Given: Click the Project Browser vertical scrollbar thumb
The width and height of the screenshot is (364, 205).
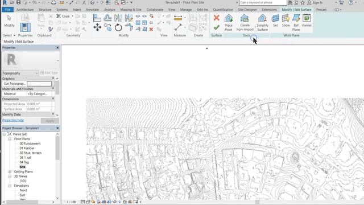Looking at the screenshot, I should pyautogui.click(x=57, y=148).
